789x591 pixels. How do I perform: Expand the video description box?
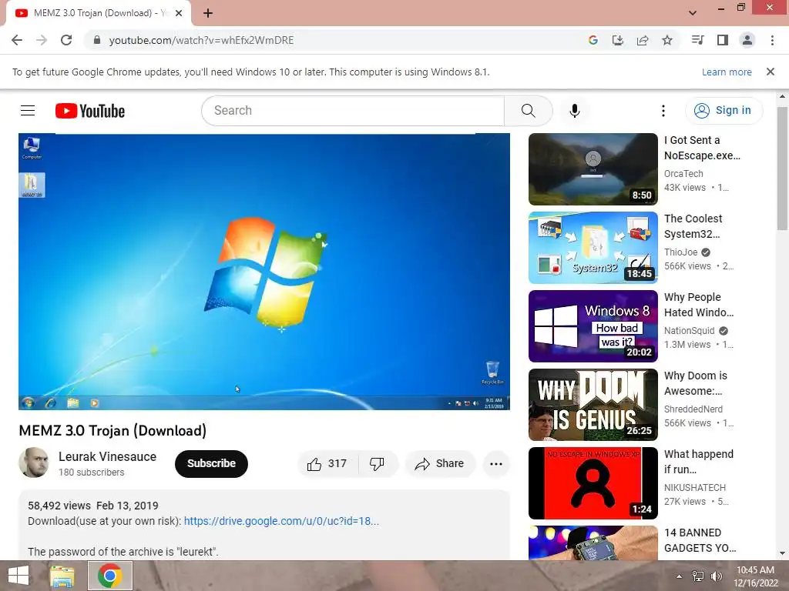[x=264, y=525]
